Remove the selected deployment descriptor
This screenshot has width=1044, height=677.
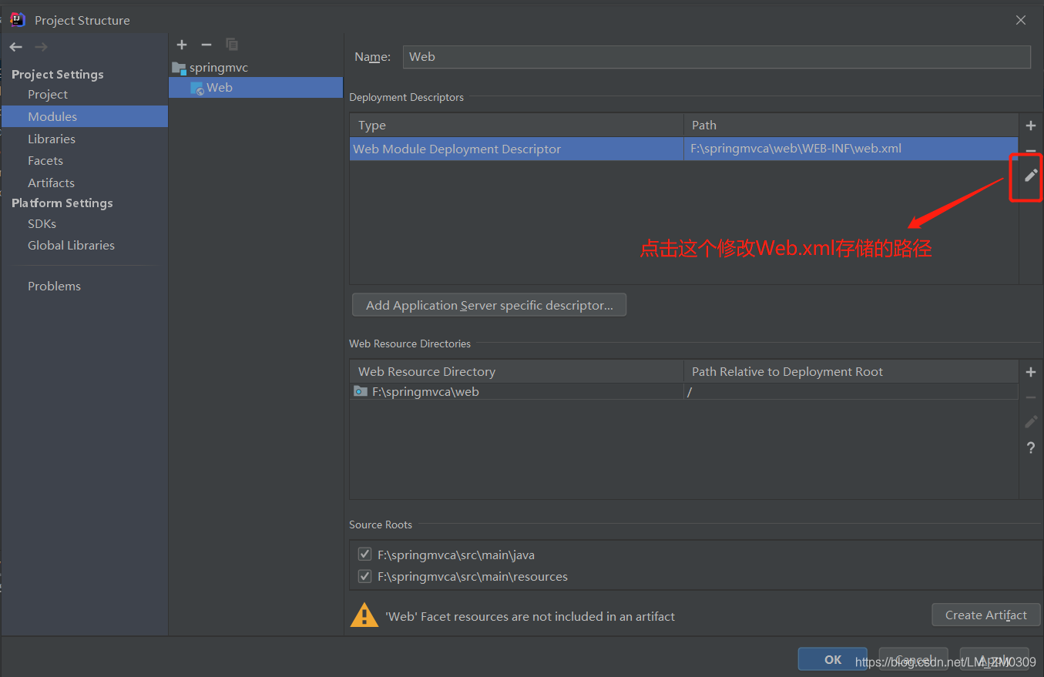[1031, 151]
